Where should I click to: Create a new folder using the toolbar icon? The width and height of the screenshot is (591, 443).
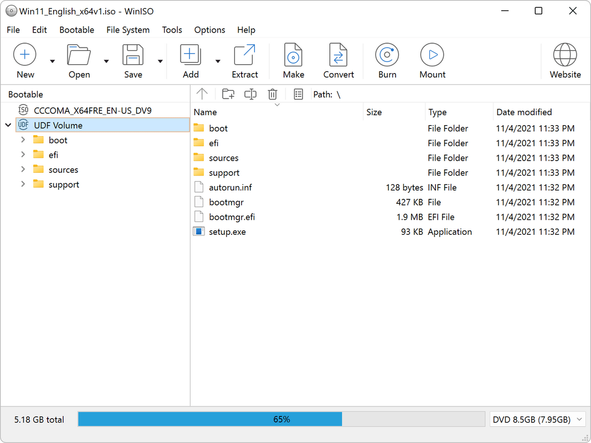tap(228, 94)
